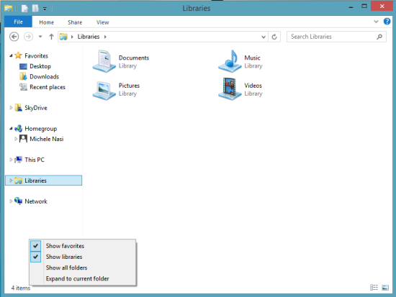Switch to Large icons view in status bar
The image size is (396, 297).
(x=385, y=288)
